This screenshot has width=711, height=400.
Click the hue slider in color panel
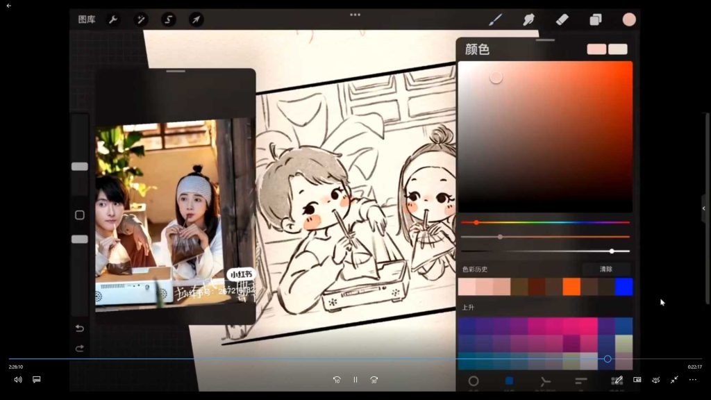click(x=545, y=222)
